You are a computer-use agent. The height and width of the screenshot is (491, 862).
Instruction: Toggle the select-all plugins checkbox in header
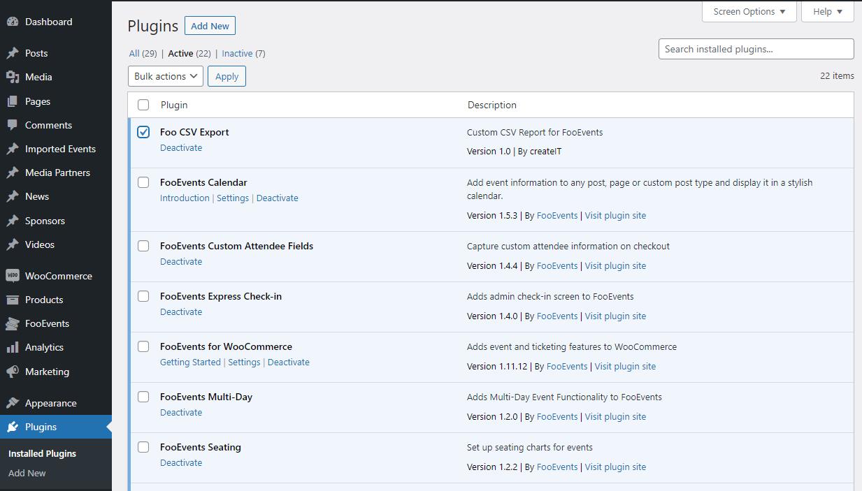click(143, 105)
